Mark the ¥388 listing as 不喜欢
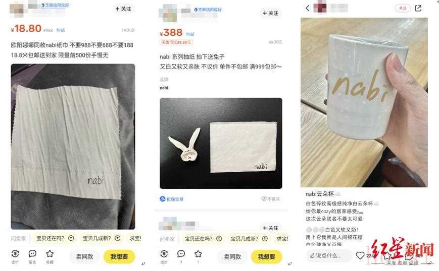This screenshot has height=271, width=439. (x=270, y=198)
